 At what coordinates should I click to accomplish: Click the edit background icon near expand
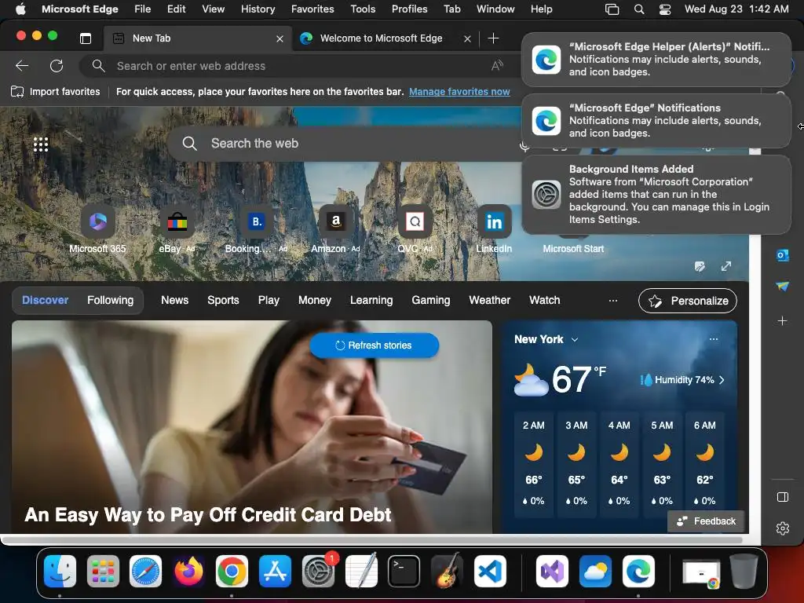[x=700, y=266]
